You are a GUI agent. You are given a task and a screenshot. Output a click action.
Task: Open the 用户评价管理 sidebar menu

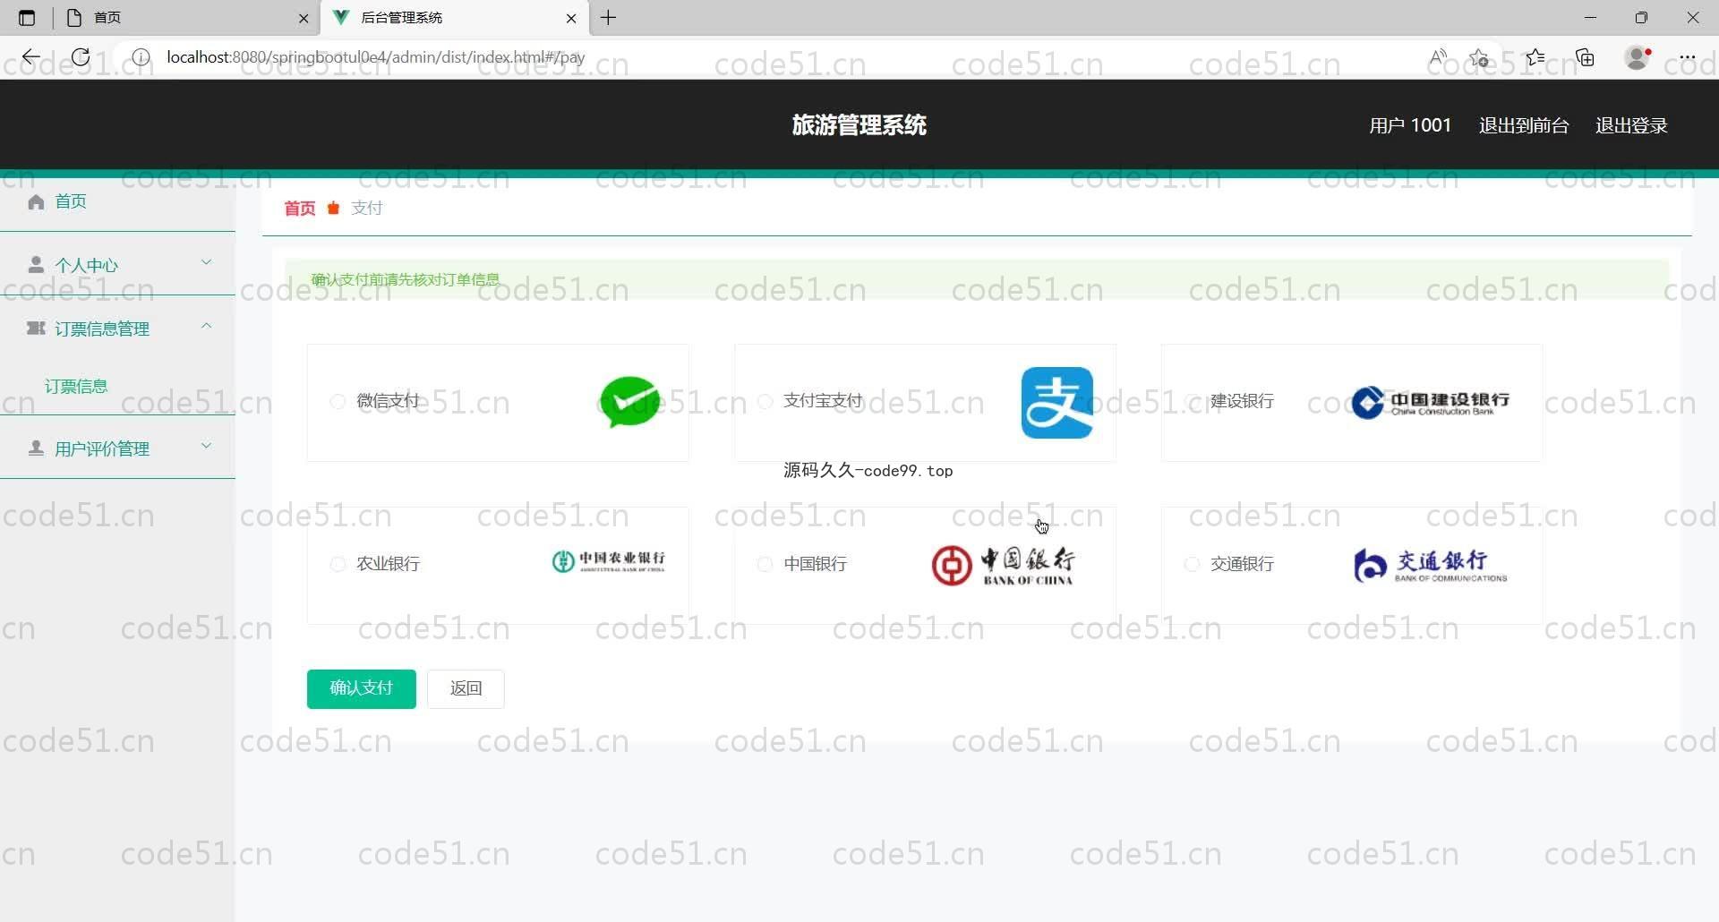point(117,448)
